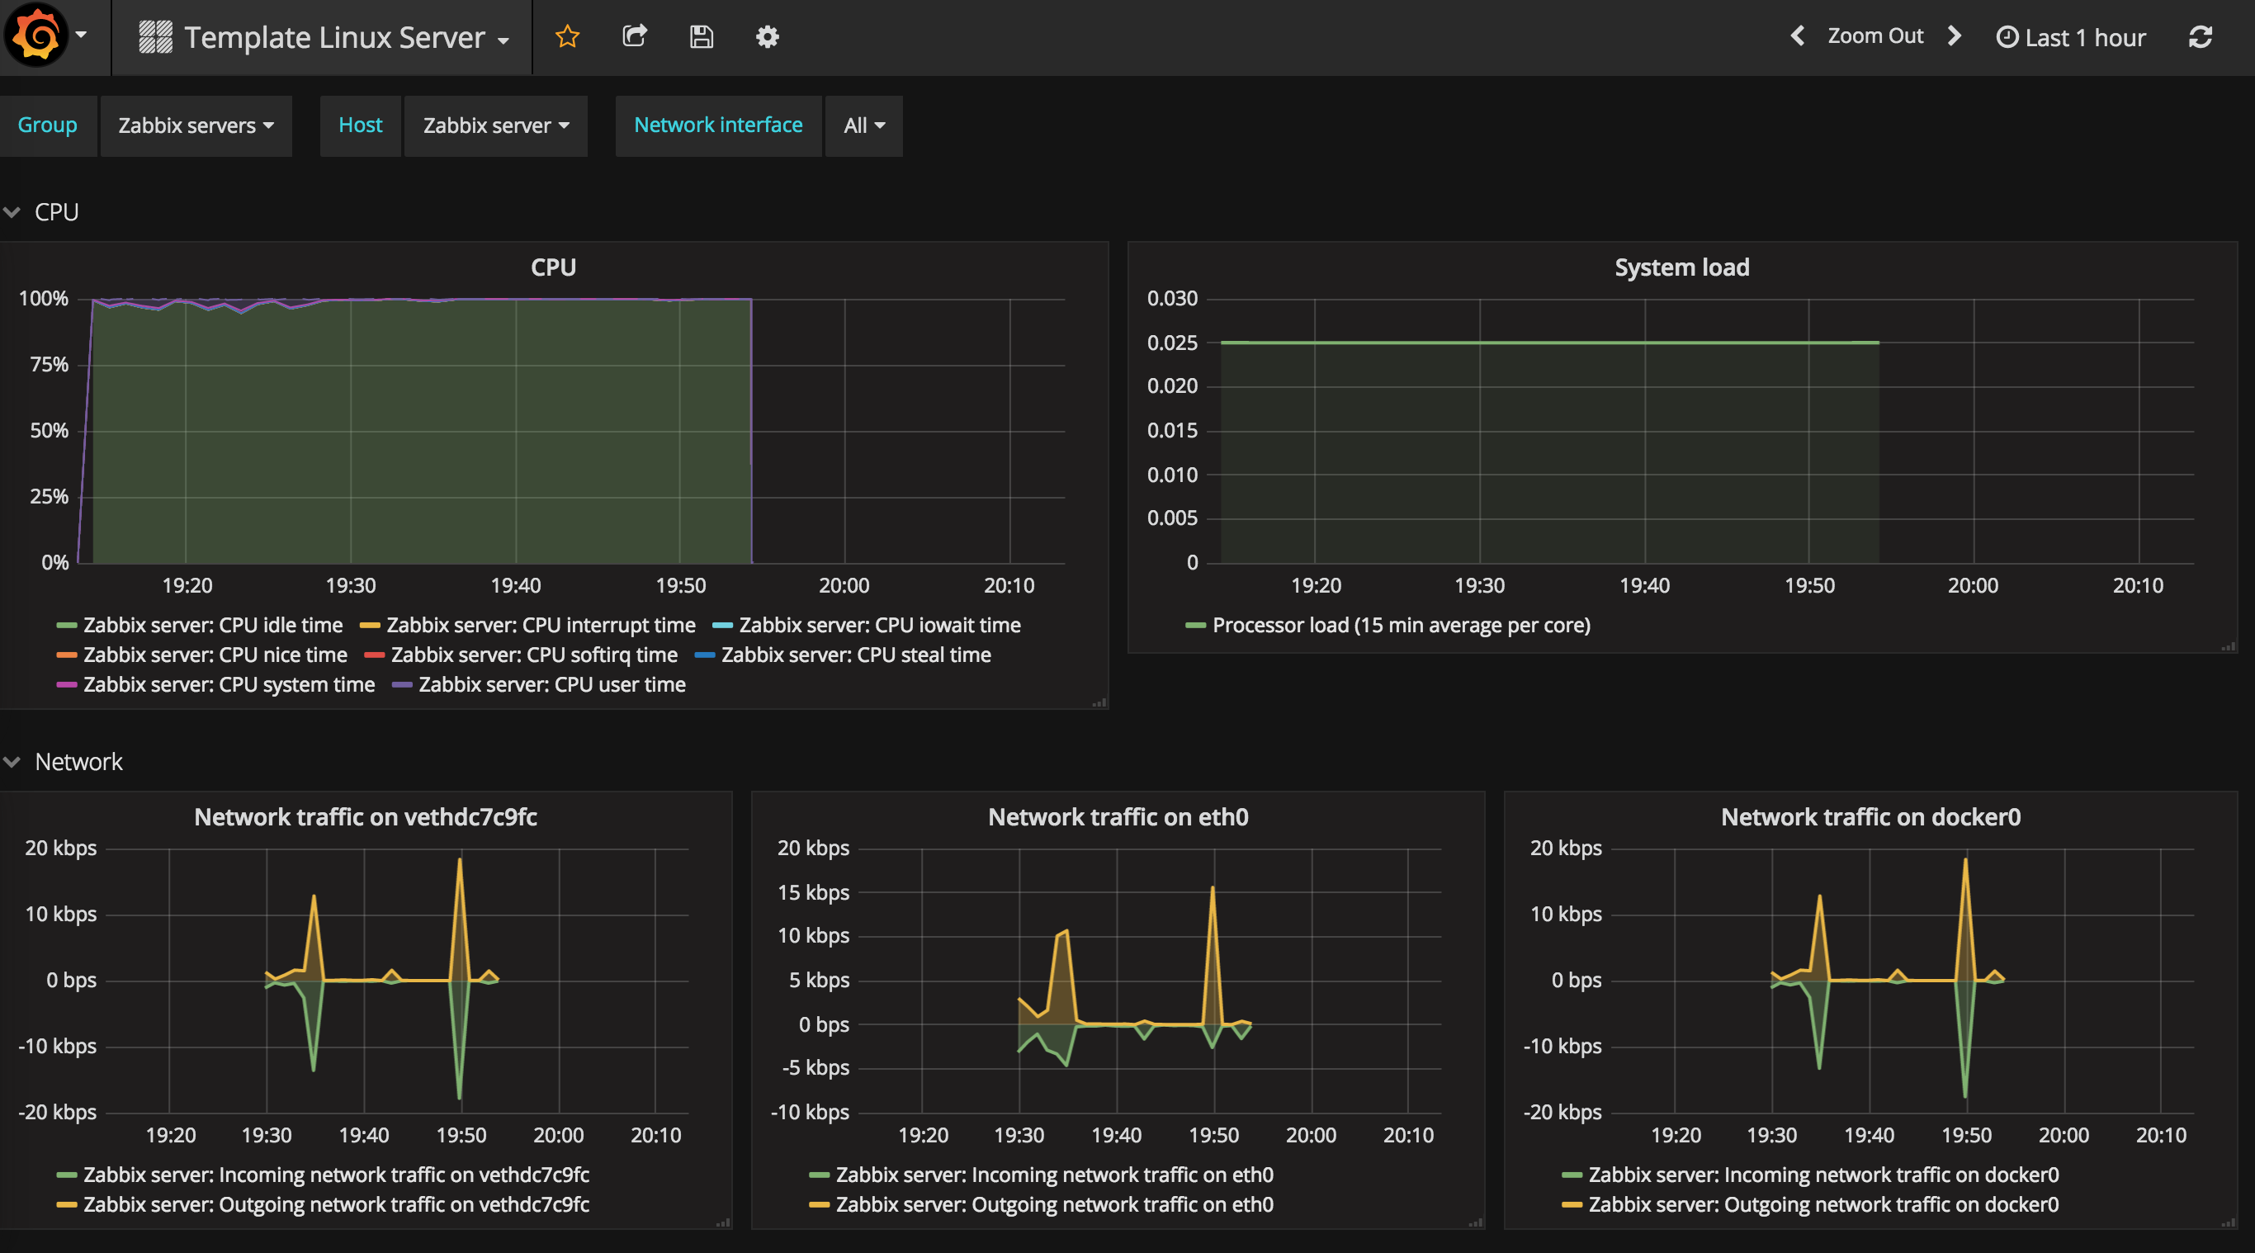Viewport: 2255px width, 1253px height.
Task: Open Network traffic on docker0 panel menu
Action: pos(1870,817)
